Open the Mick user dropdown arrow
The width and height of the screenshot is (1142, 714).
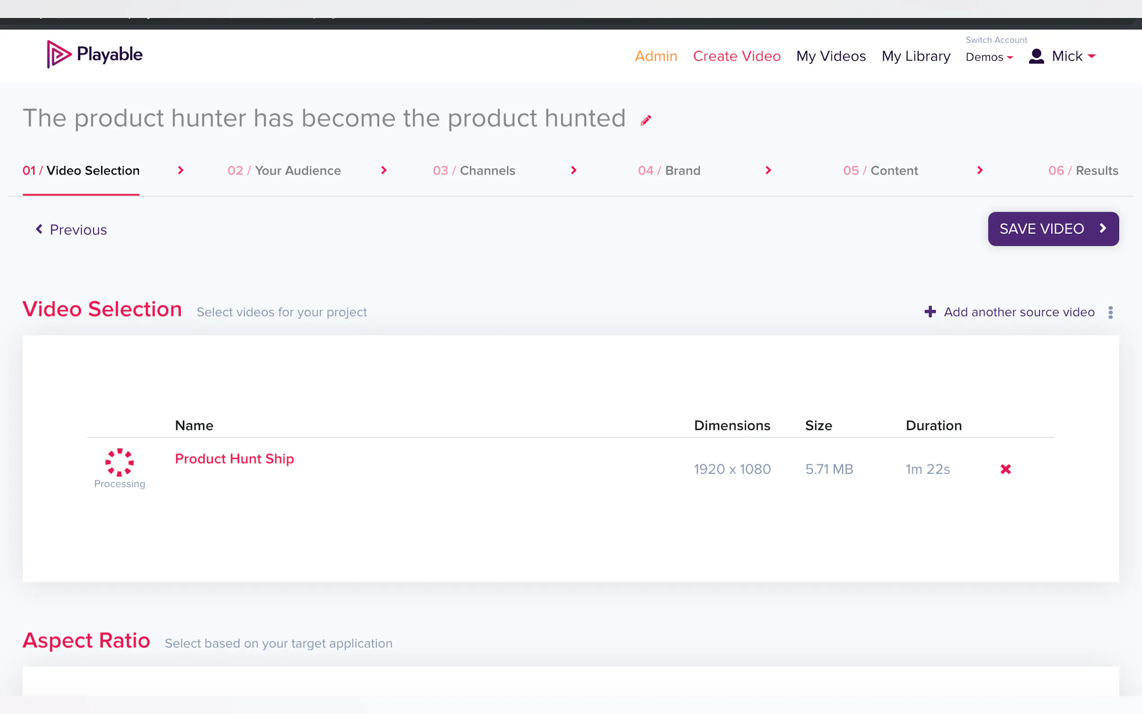[x=1092, y=56]
